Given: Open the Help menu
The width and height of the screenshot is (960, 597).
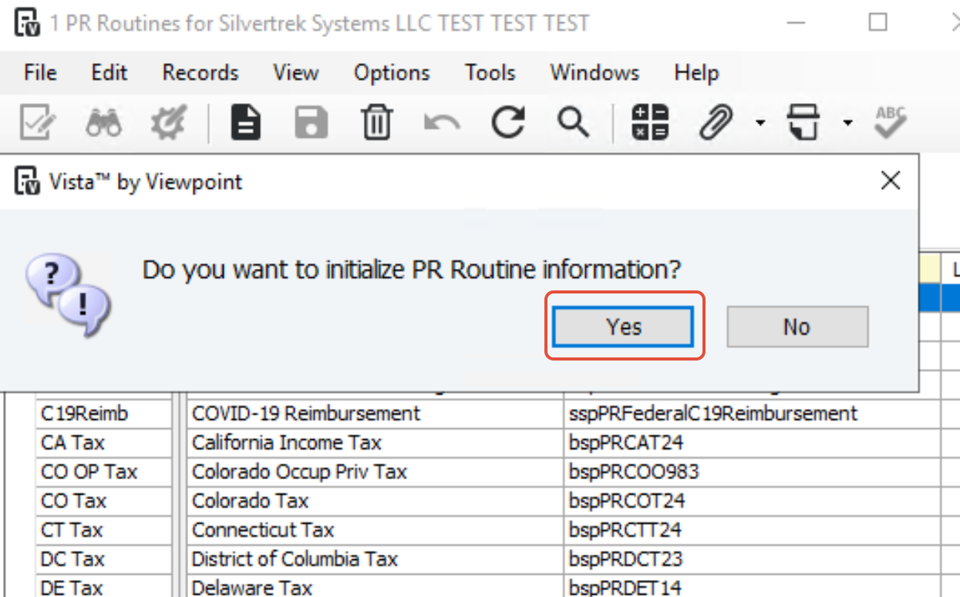Looking at the screenshot, I should 696,72.
